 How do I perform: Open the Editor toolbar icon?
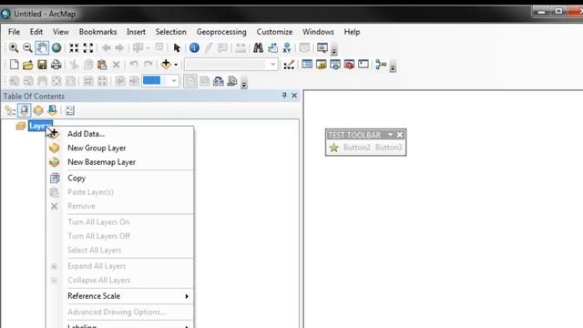289,65
